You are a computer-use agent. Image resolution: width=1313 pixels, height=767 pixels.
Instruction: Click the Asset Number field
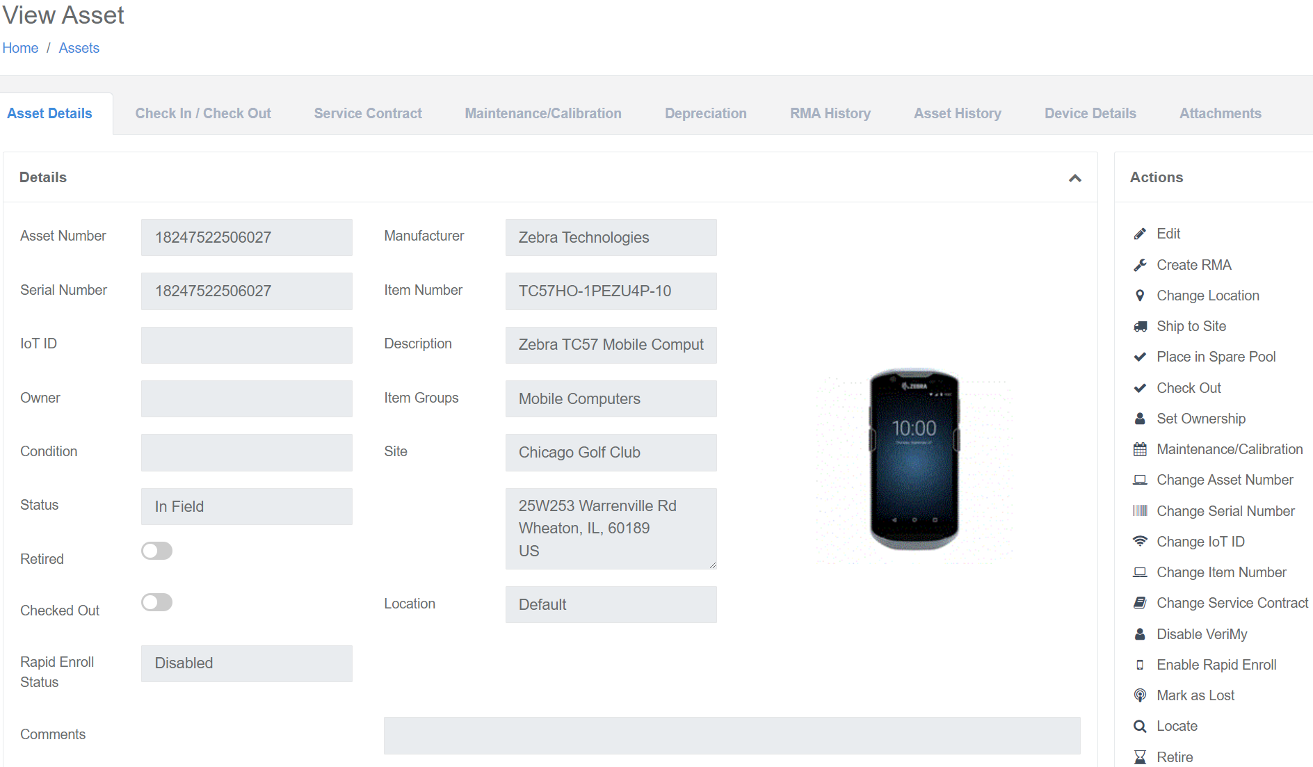[x=247, y=237]
